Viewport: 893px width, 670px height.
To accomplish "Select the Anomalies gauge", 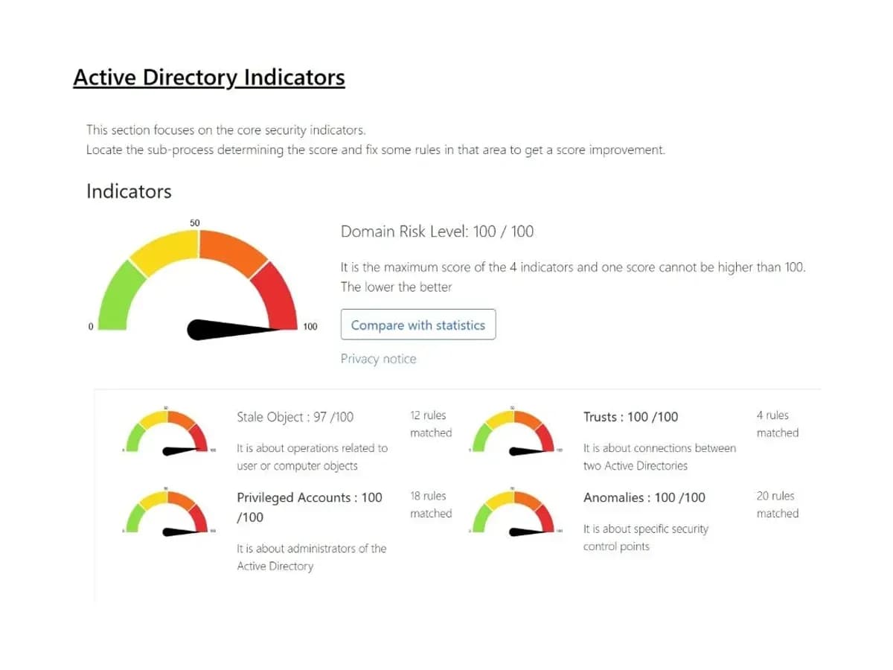I will tap(516, 513).
